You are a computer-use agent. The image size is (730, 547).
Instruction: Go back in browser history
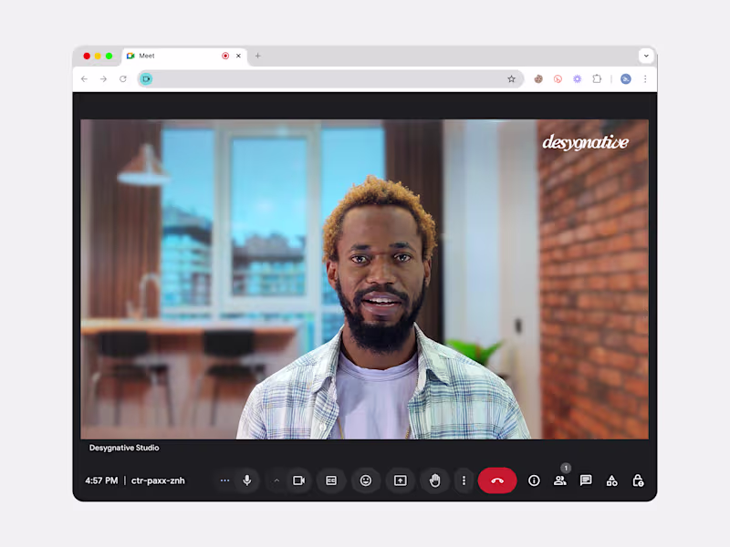[x=84, y=79]
